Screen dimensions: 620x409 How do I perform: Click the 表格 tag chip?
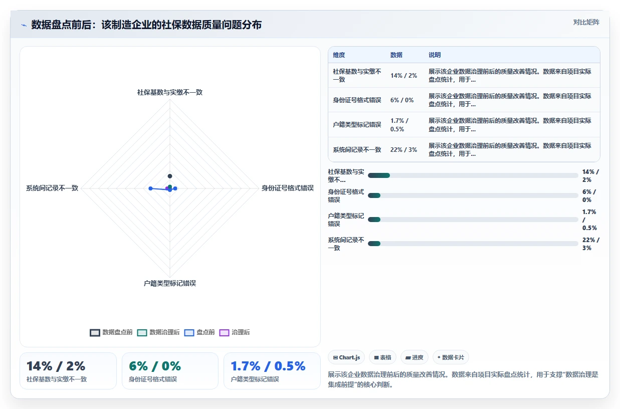tap(382, 357)
